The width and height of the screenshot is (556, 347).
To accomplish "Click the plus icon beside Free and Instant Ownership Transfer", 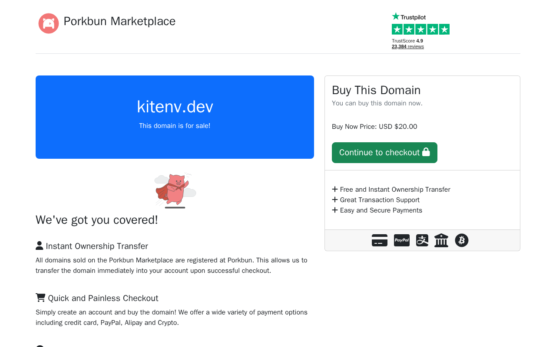I will [x=335, y=189].
